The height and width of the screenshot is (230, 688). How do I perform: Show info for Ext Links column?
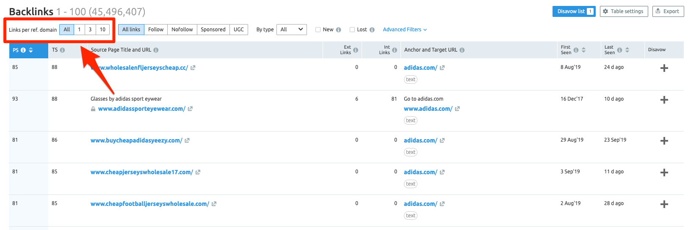[356, 50]
